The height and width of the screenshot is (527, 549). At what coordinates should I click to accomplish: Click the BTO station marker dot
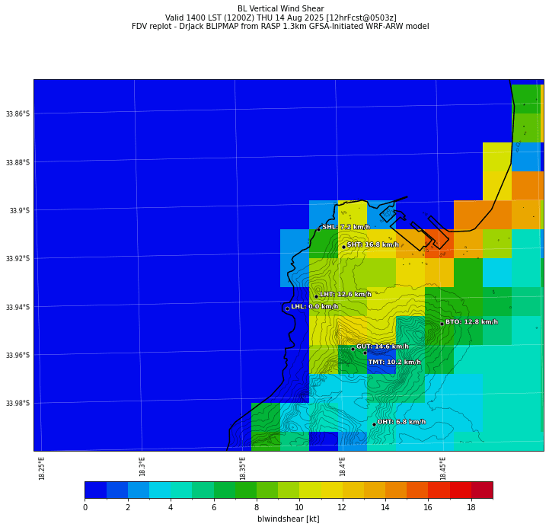point(442,324)
